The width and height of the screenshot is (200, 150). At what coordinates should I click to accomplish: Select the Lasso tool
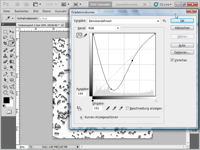point(5,37)
